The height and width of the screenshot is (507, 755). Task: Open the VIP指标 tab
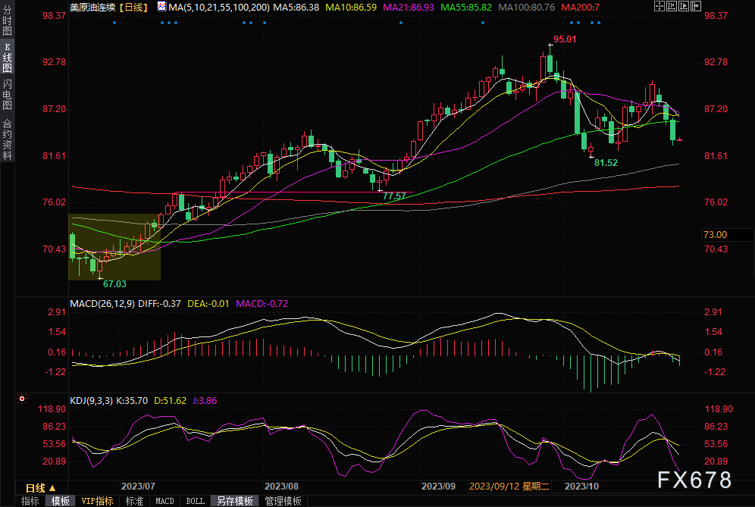click(x=97, y=501)
